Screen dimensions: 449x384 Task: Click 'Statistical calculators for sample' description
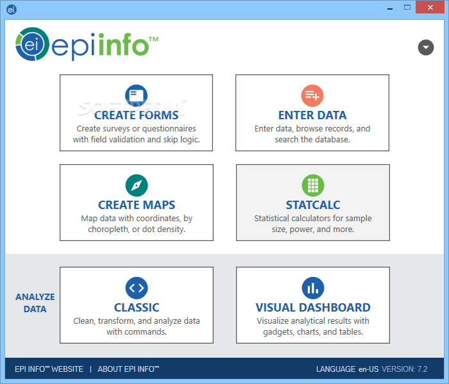point(313,224)
